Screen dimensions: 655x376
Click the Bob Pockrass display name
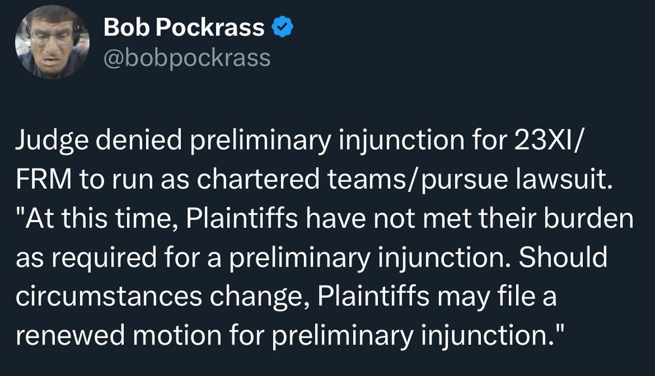[184, 28]
